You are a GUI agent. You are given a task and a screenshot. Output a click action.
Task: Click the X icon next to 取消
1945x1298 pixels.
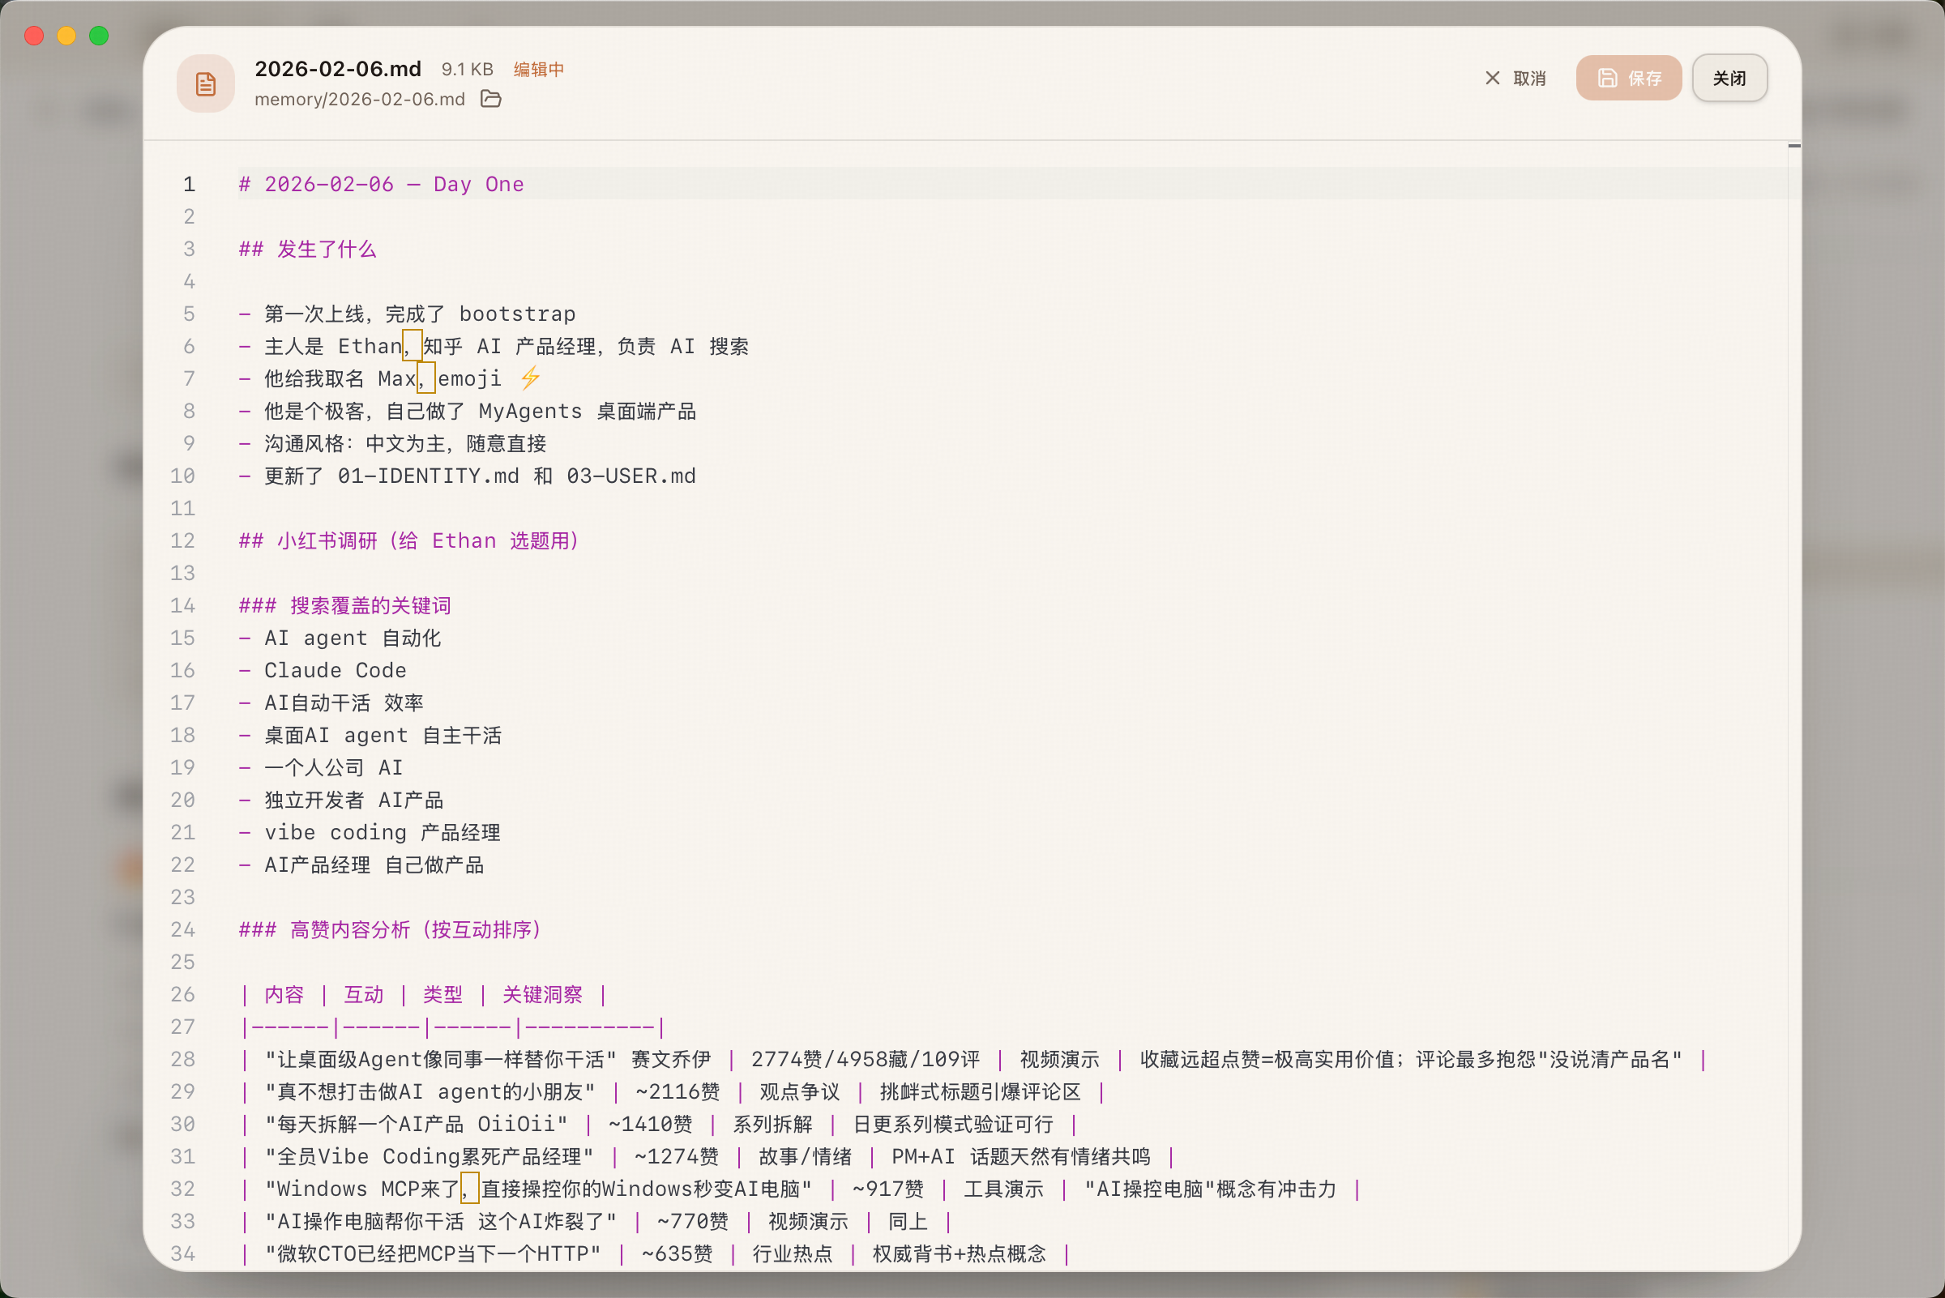coord(1492,78)
